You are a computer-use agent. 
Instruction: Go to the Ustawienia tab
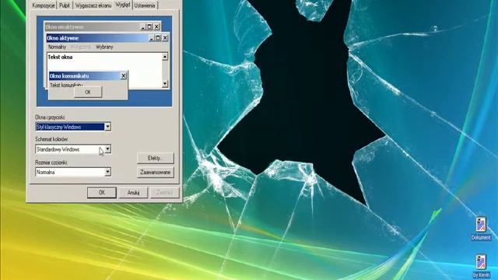(145, 5)
